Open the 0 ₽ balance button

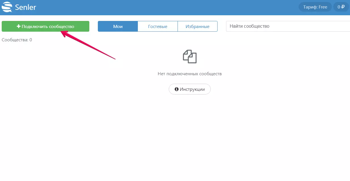point(341,7)
